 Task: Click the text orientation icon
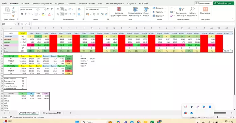click(69, 9)
